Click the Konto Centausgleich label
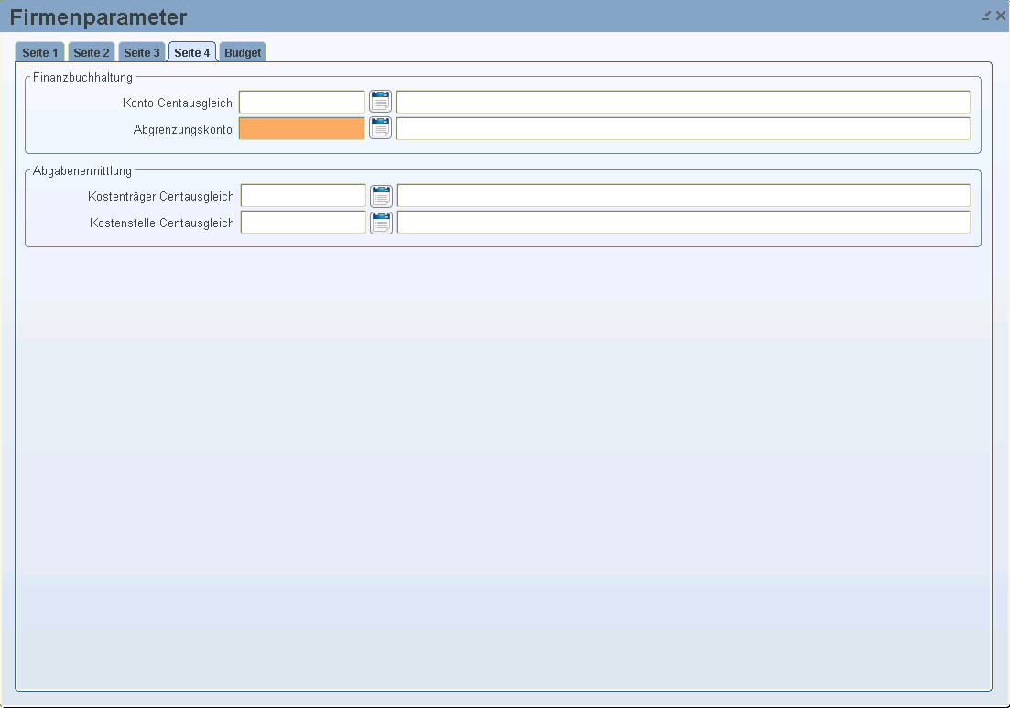Viewport: 1010px width, 708px height. [177, 103]
